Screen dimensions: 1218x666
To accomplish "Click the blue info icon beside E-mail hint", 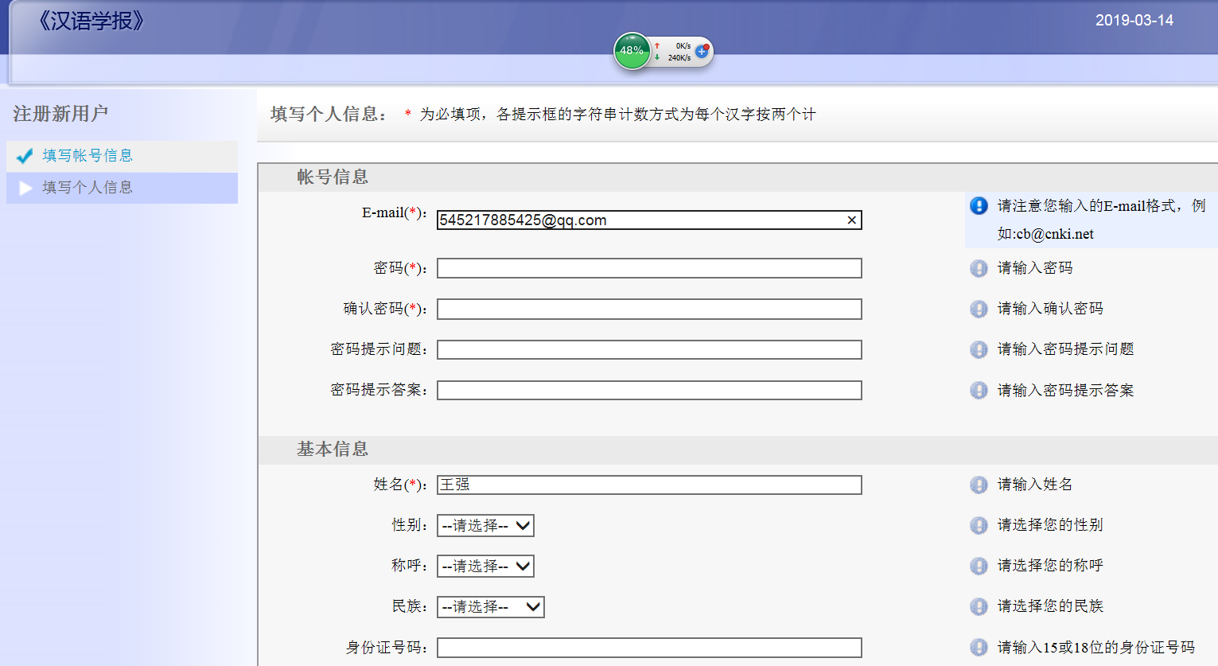I will [x=979, y=206].
